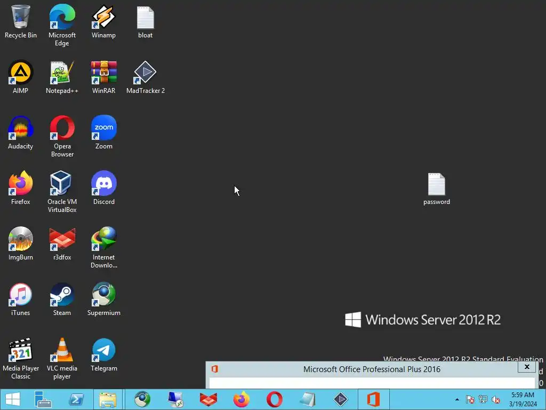Click the Microsoft Office Professional Plus 2016 title
546x410 pixels.
pos(372,369)
